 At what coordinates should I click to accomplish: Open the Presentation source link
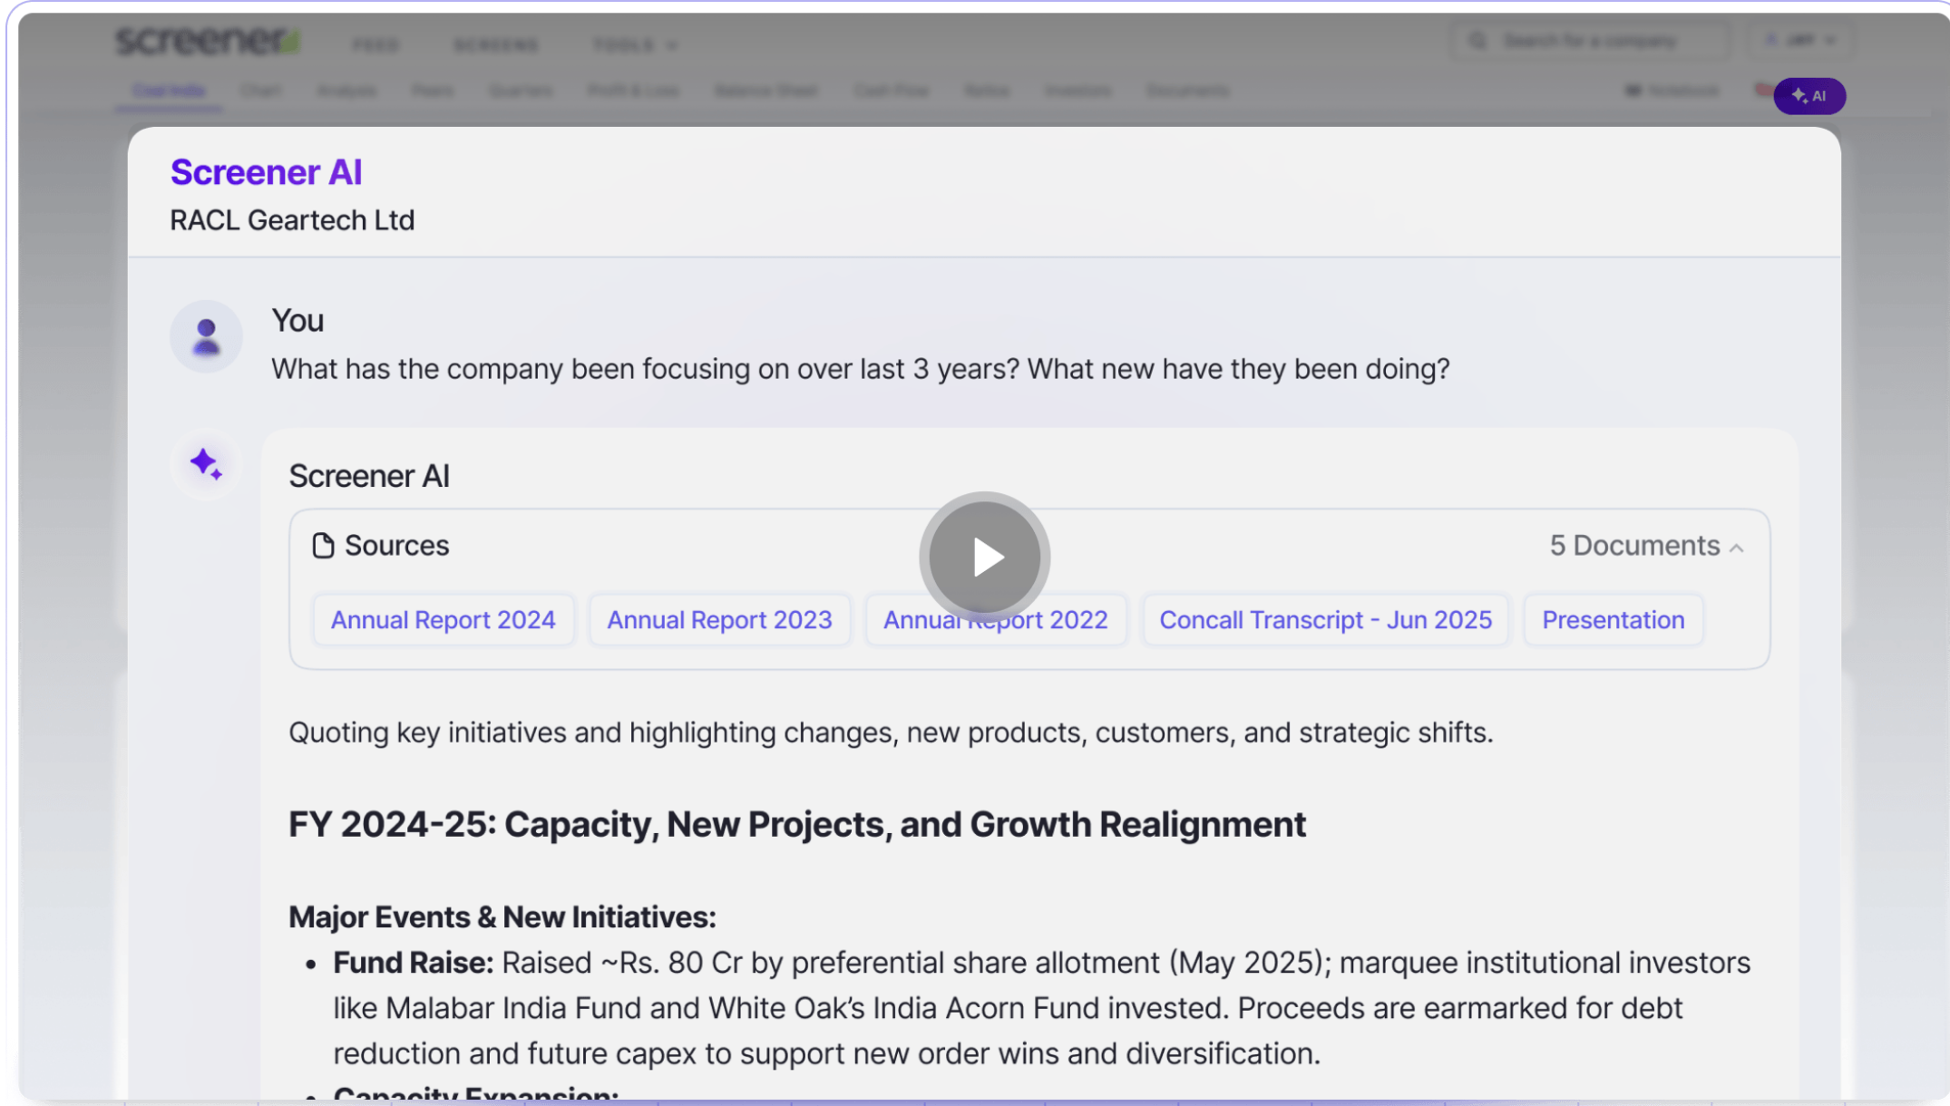[x=1614, y=620]
